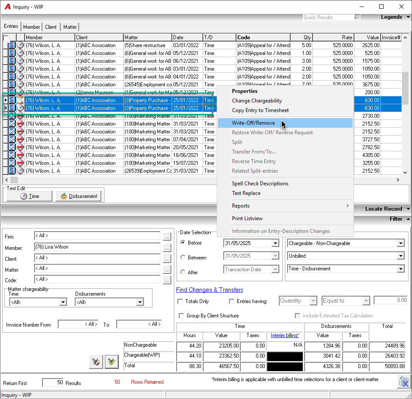Click the Disbursement text edit button
Screen dimensions: 412x399
point(79,196)
